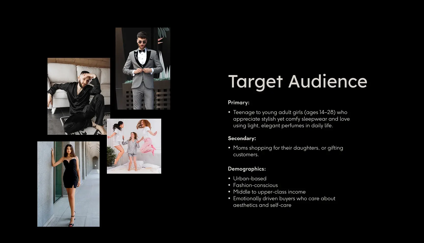Select the "Secondary:" heading
Viewport: 424px width, 243px height.
[242, 138]
